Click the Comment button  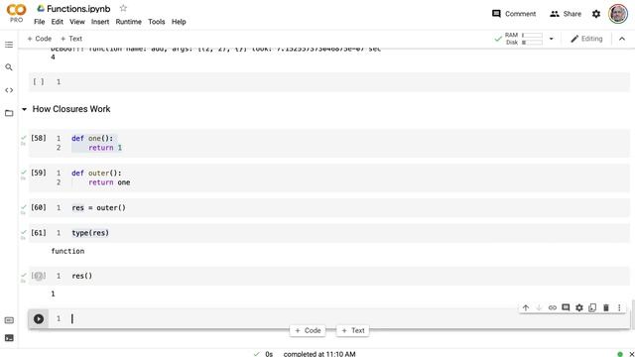514,14
